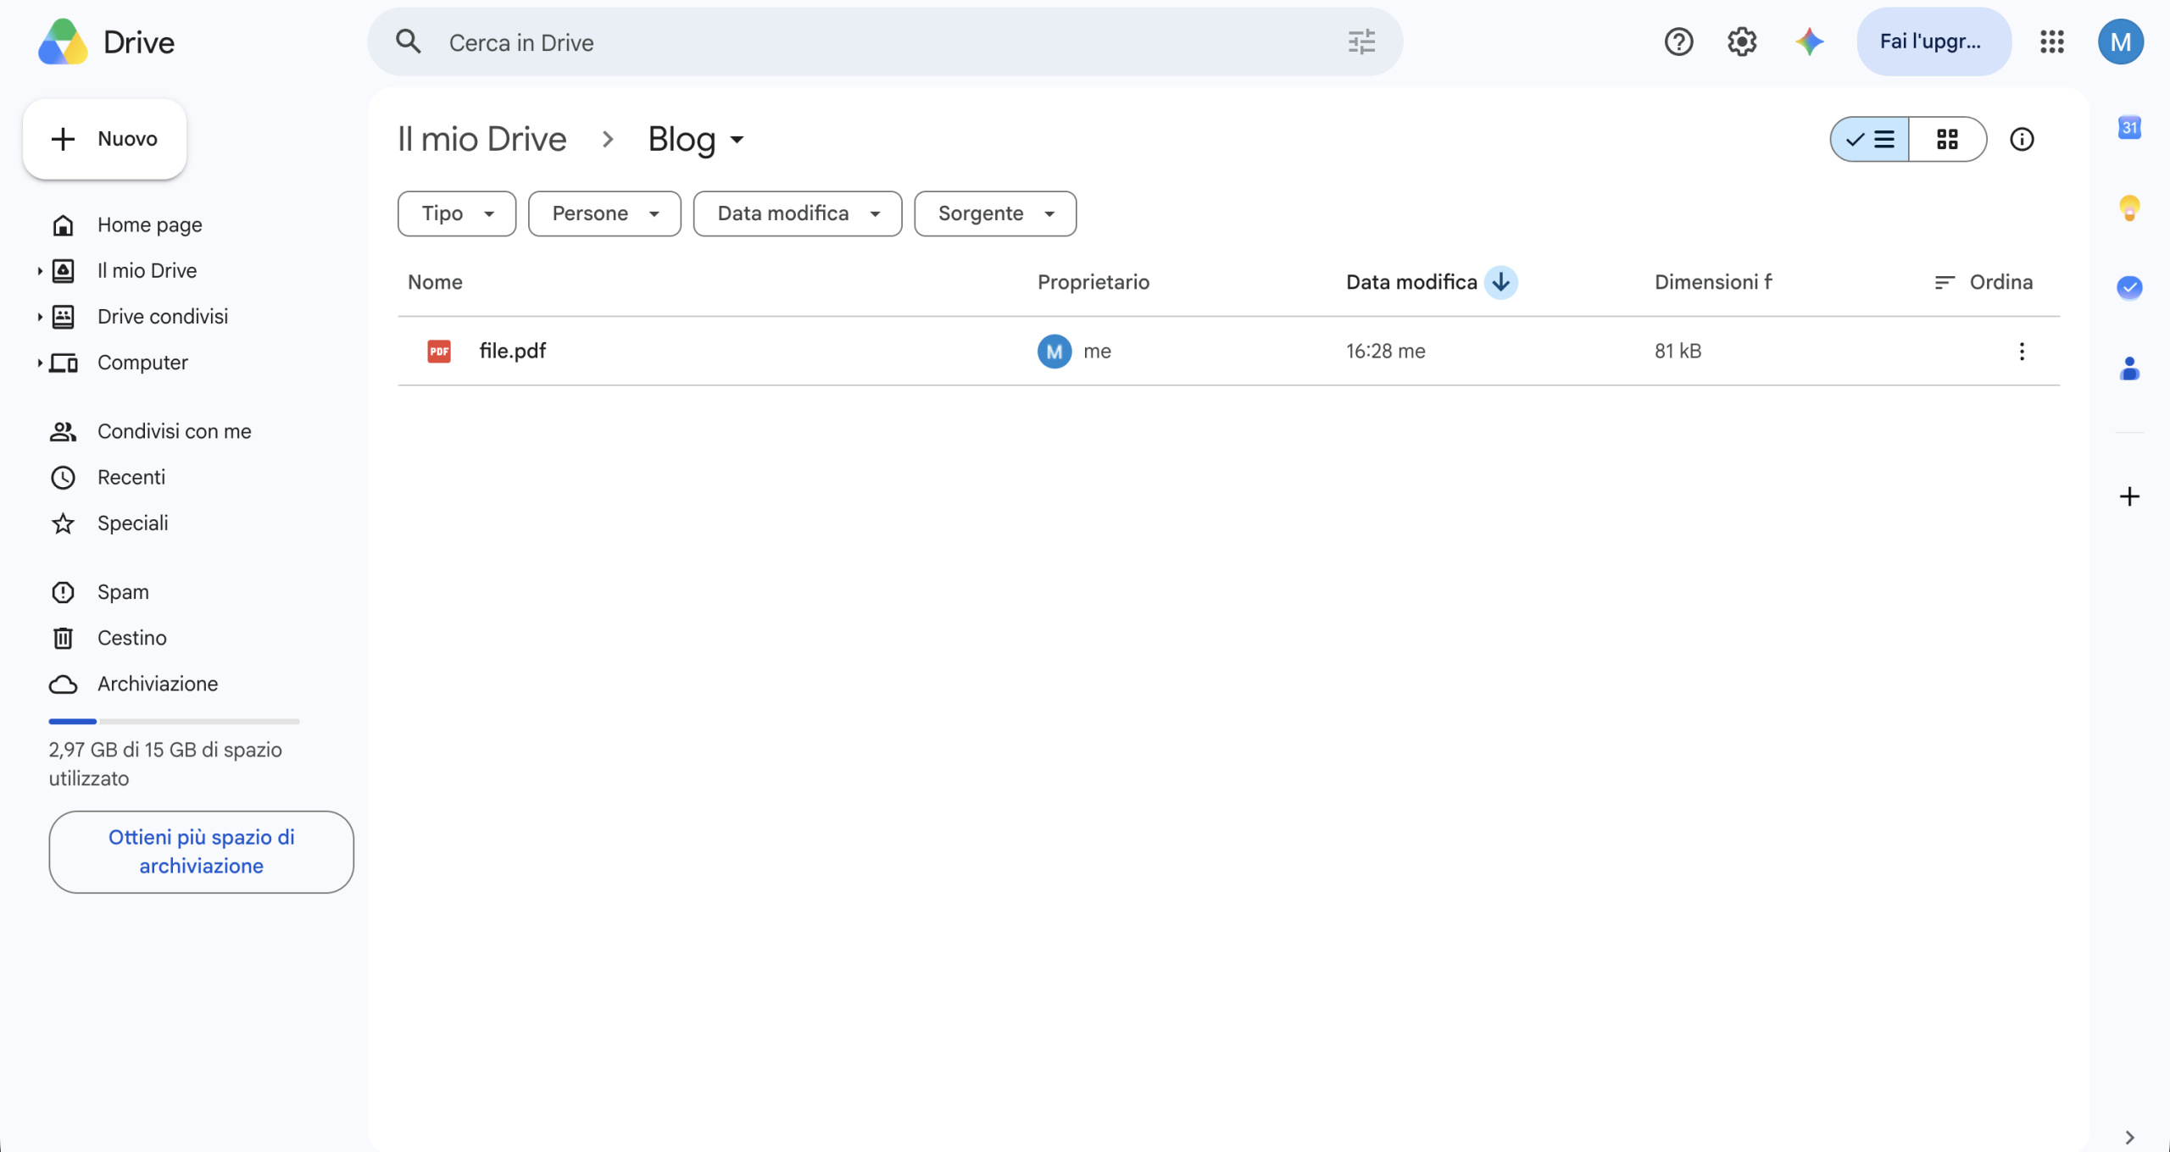Open Google Keep side panel
Screen dimensions: 2170x1152
pos(2129,208)
